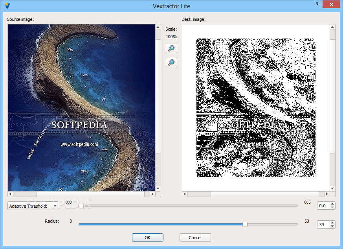
Task: Click the threshold value input field
Action: [x=323, y=206]
